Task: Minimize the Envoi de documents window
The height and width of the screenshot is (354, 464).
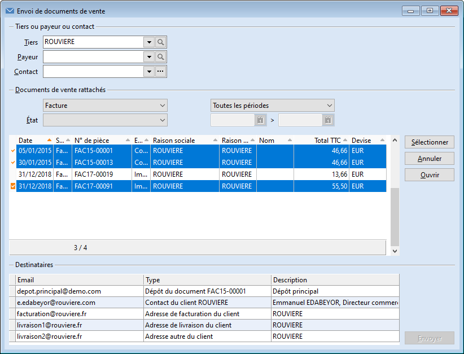Action: pyautogui.click(x=411, y=11)
